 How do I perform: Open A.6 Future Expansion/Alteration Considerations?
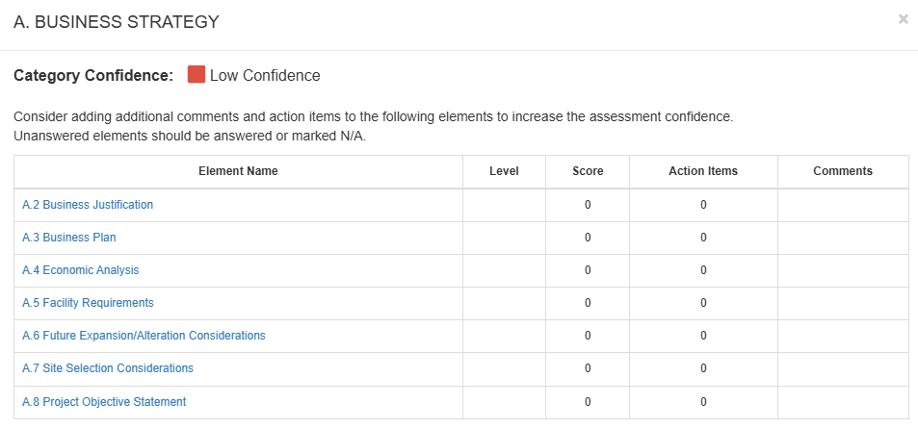[x=144, y=336]
